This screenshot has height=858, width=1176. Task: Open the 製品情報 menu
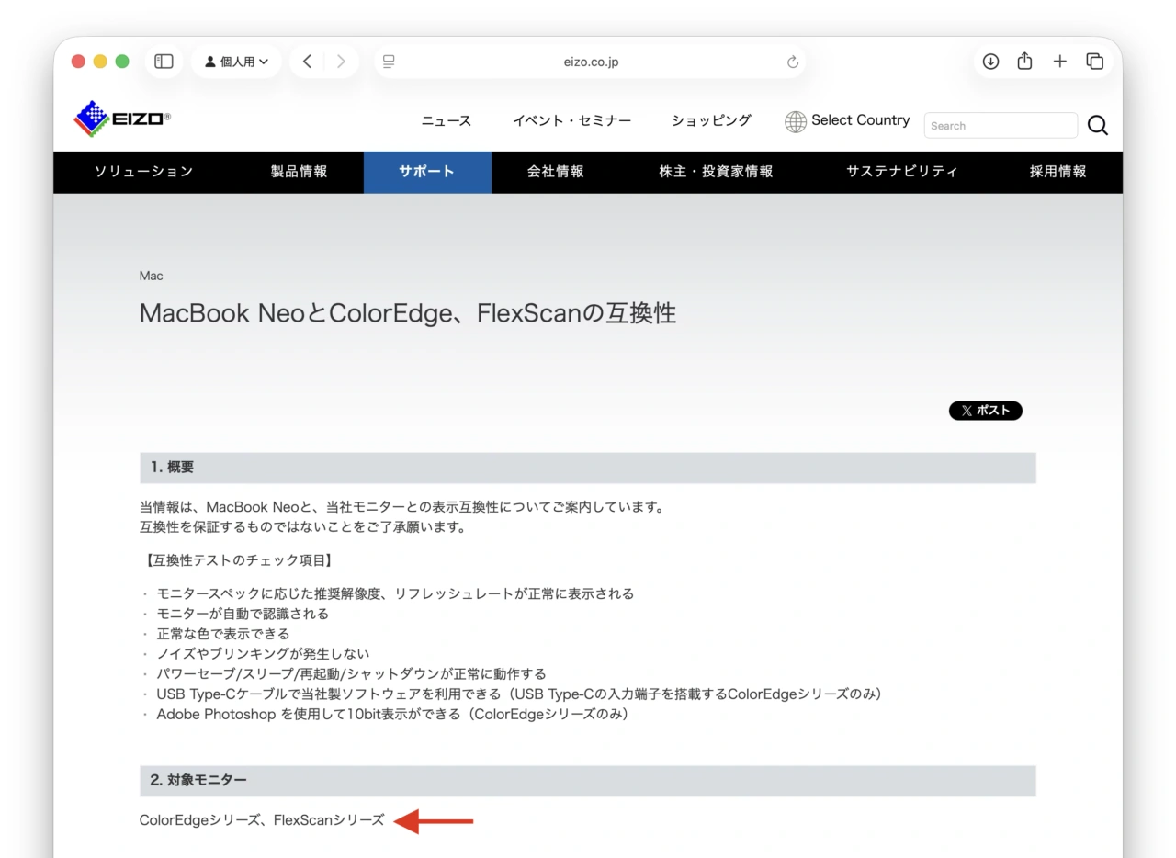[x=299, y=172]
